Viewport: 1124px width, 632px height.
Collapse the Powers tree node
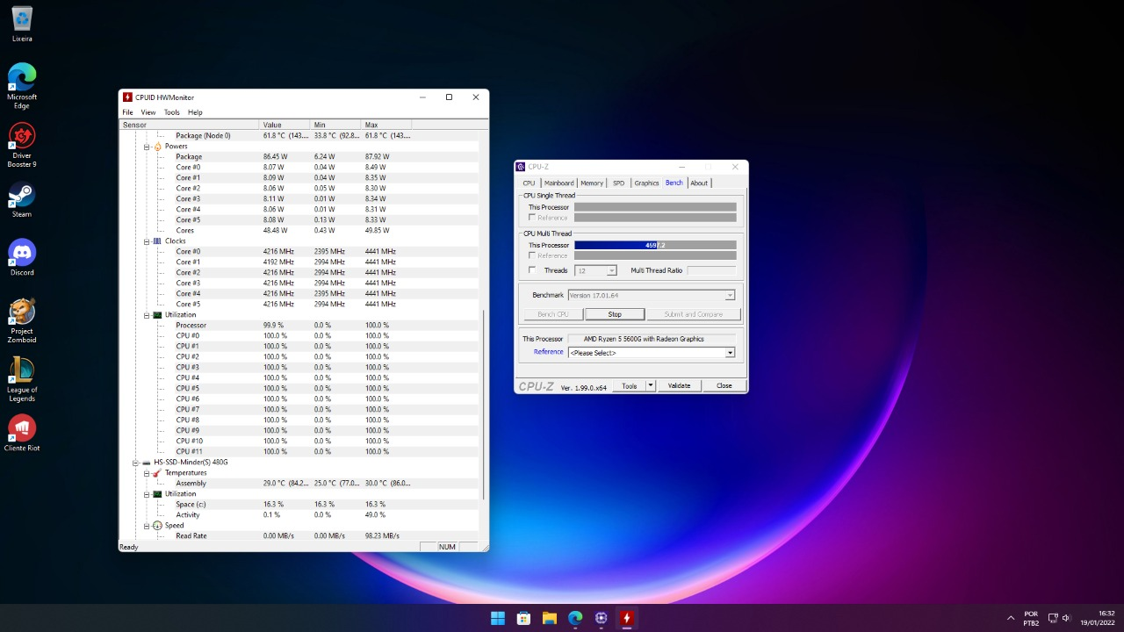[x=148, y=147]
